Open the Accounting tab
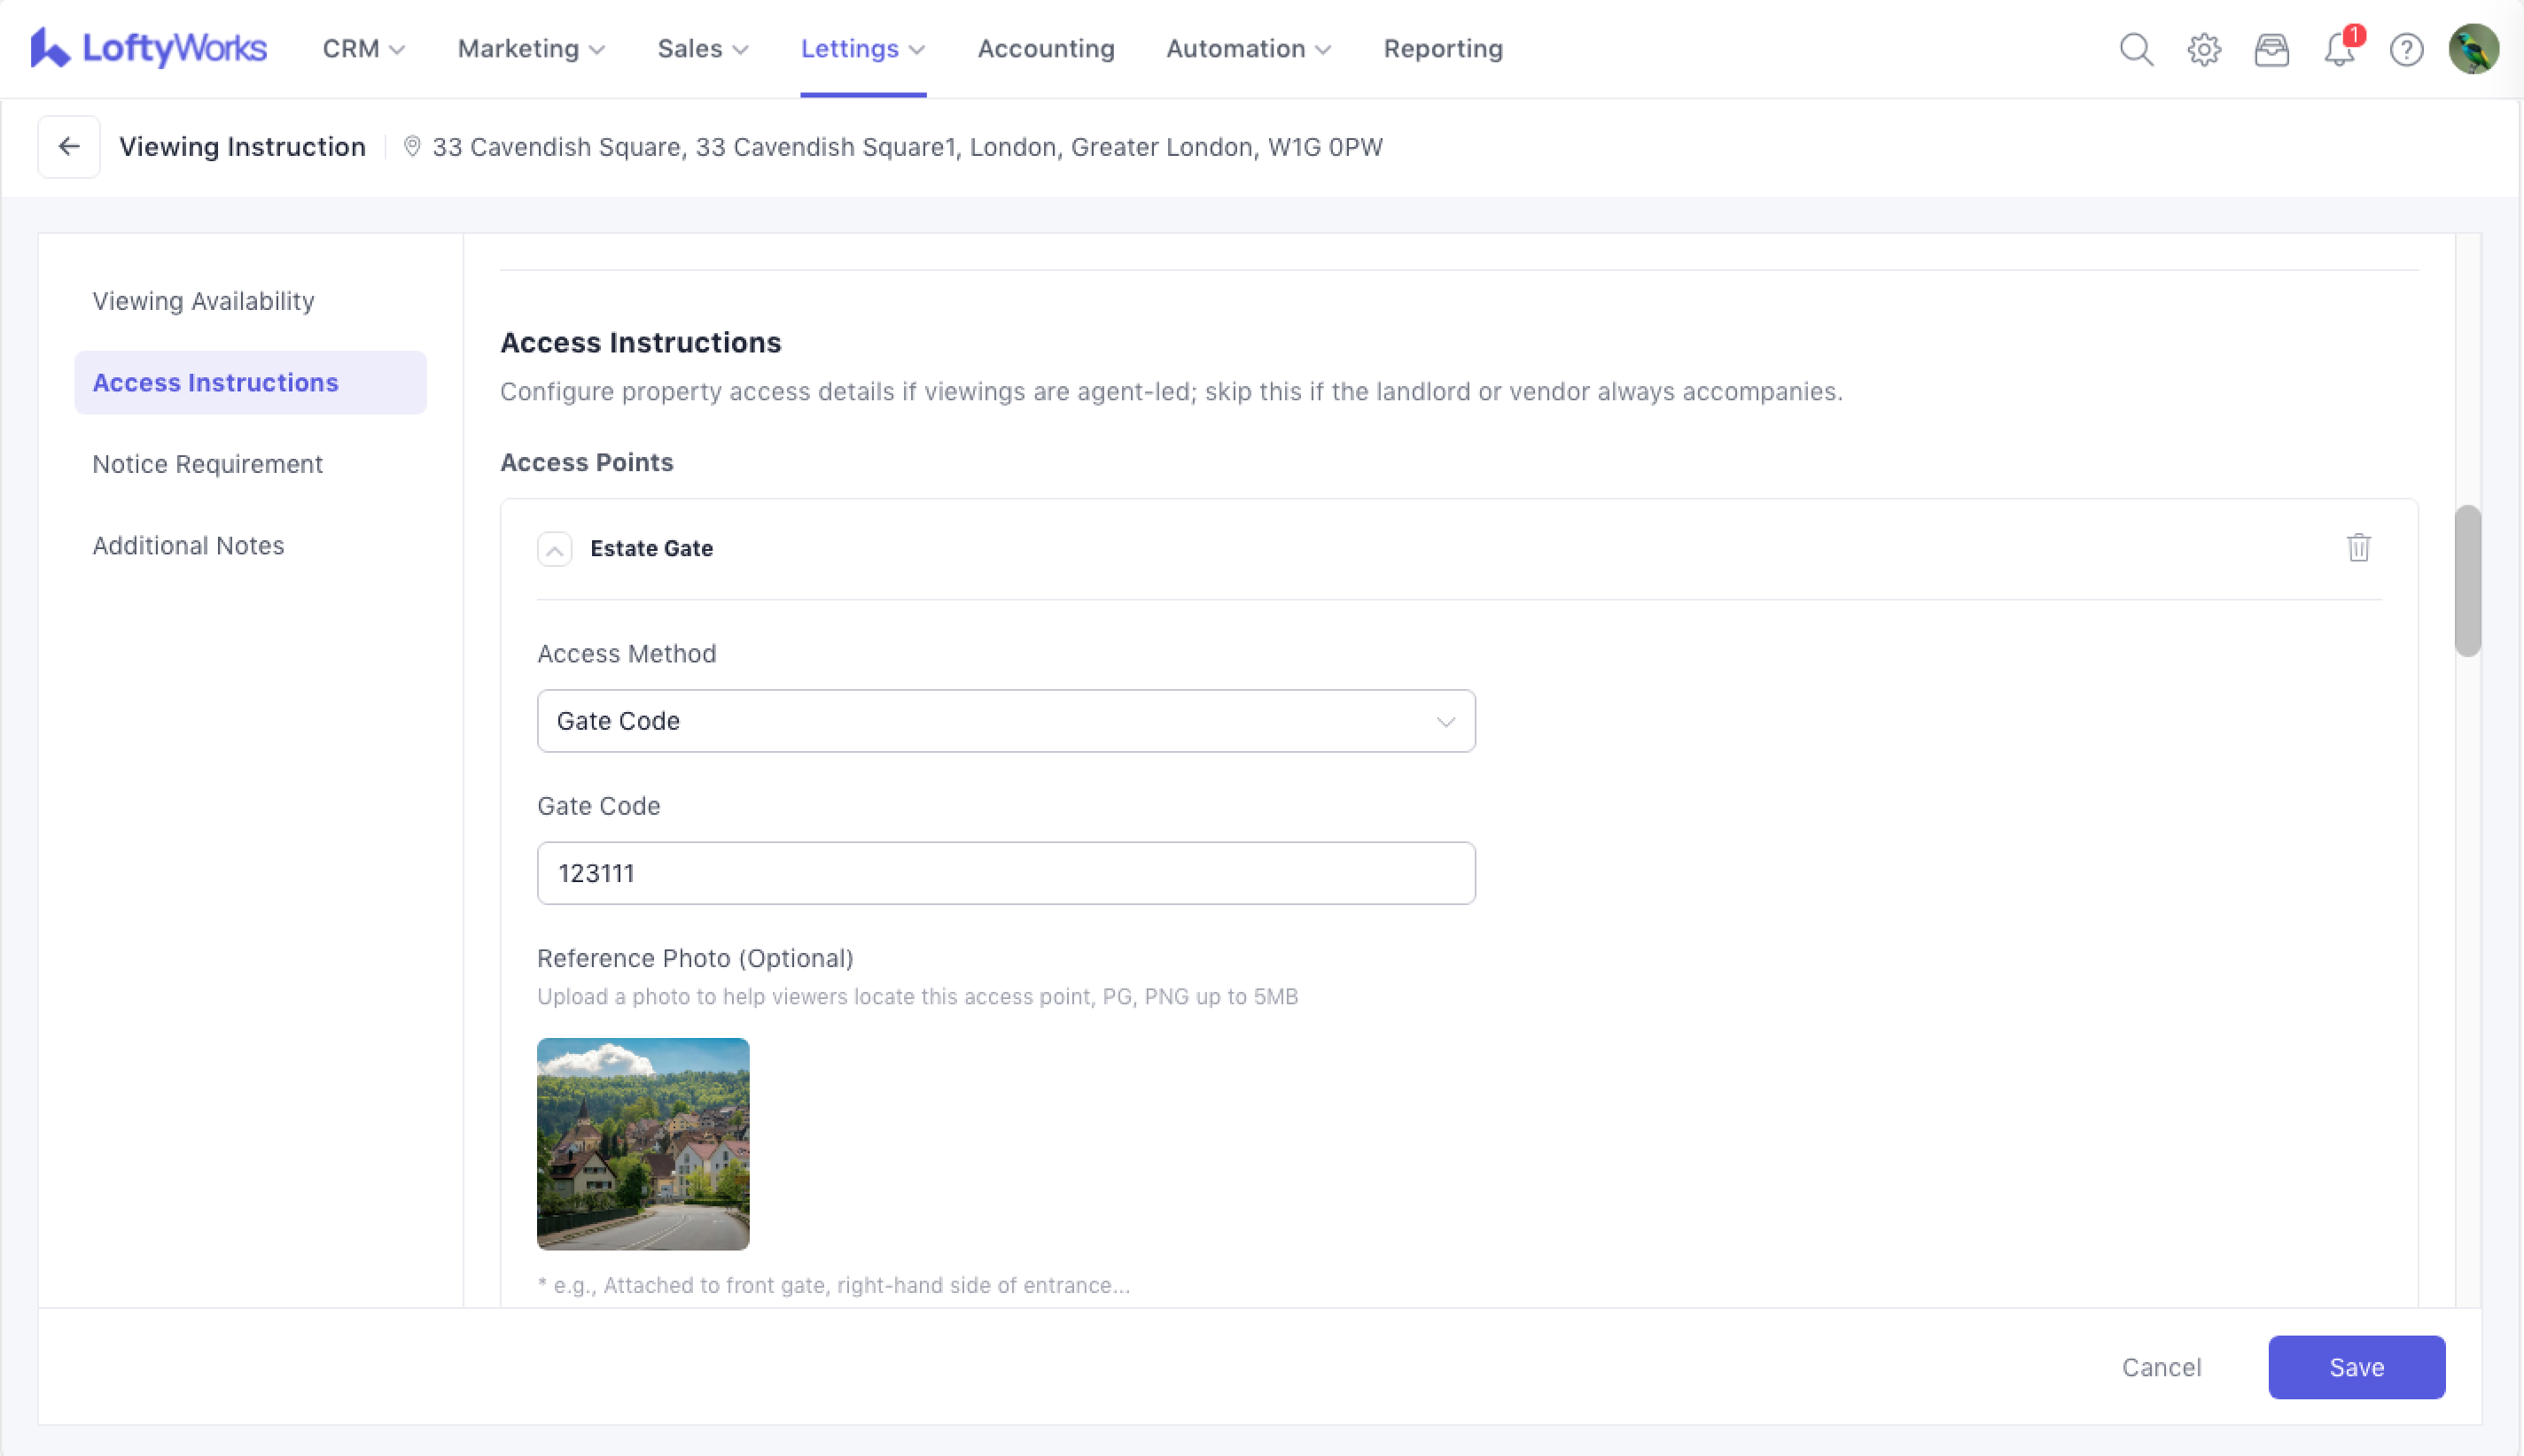This screenshot has width=2524, height=1456. (1046, 49)
